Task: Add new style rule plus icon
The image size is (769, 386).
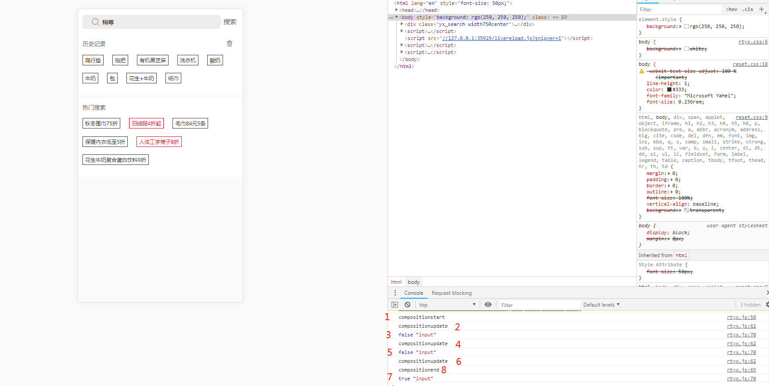Action: [x=762, y=9]
